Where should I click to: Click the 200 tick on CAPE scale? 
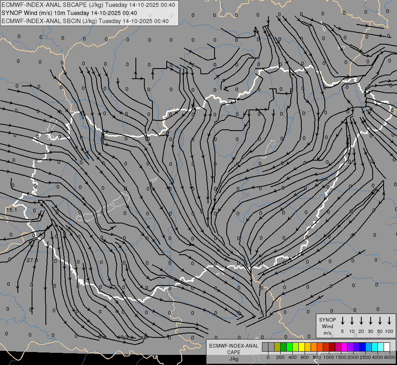[280, 357]
